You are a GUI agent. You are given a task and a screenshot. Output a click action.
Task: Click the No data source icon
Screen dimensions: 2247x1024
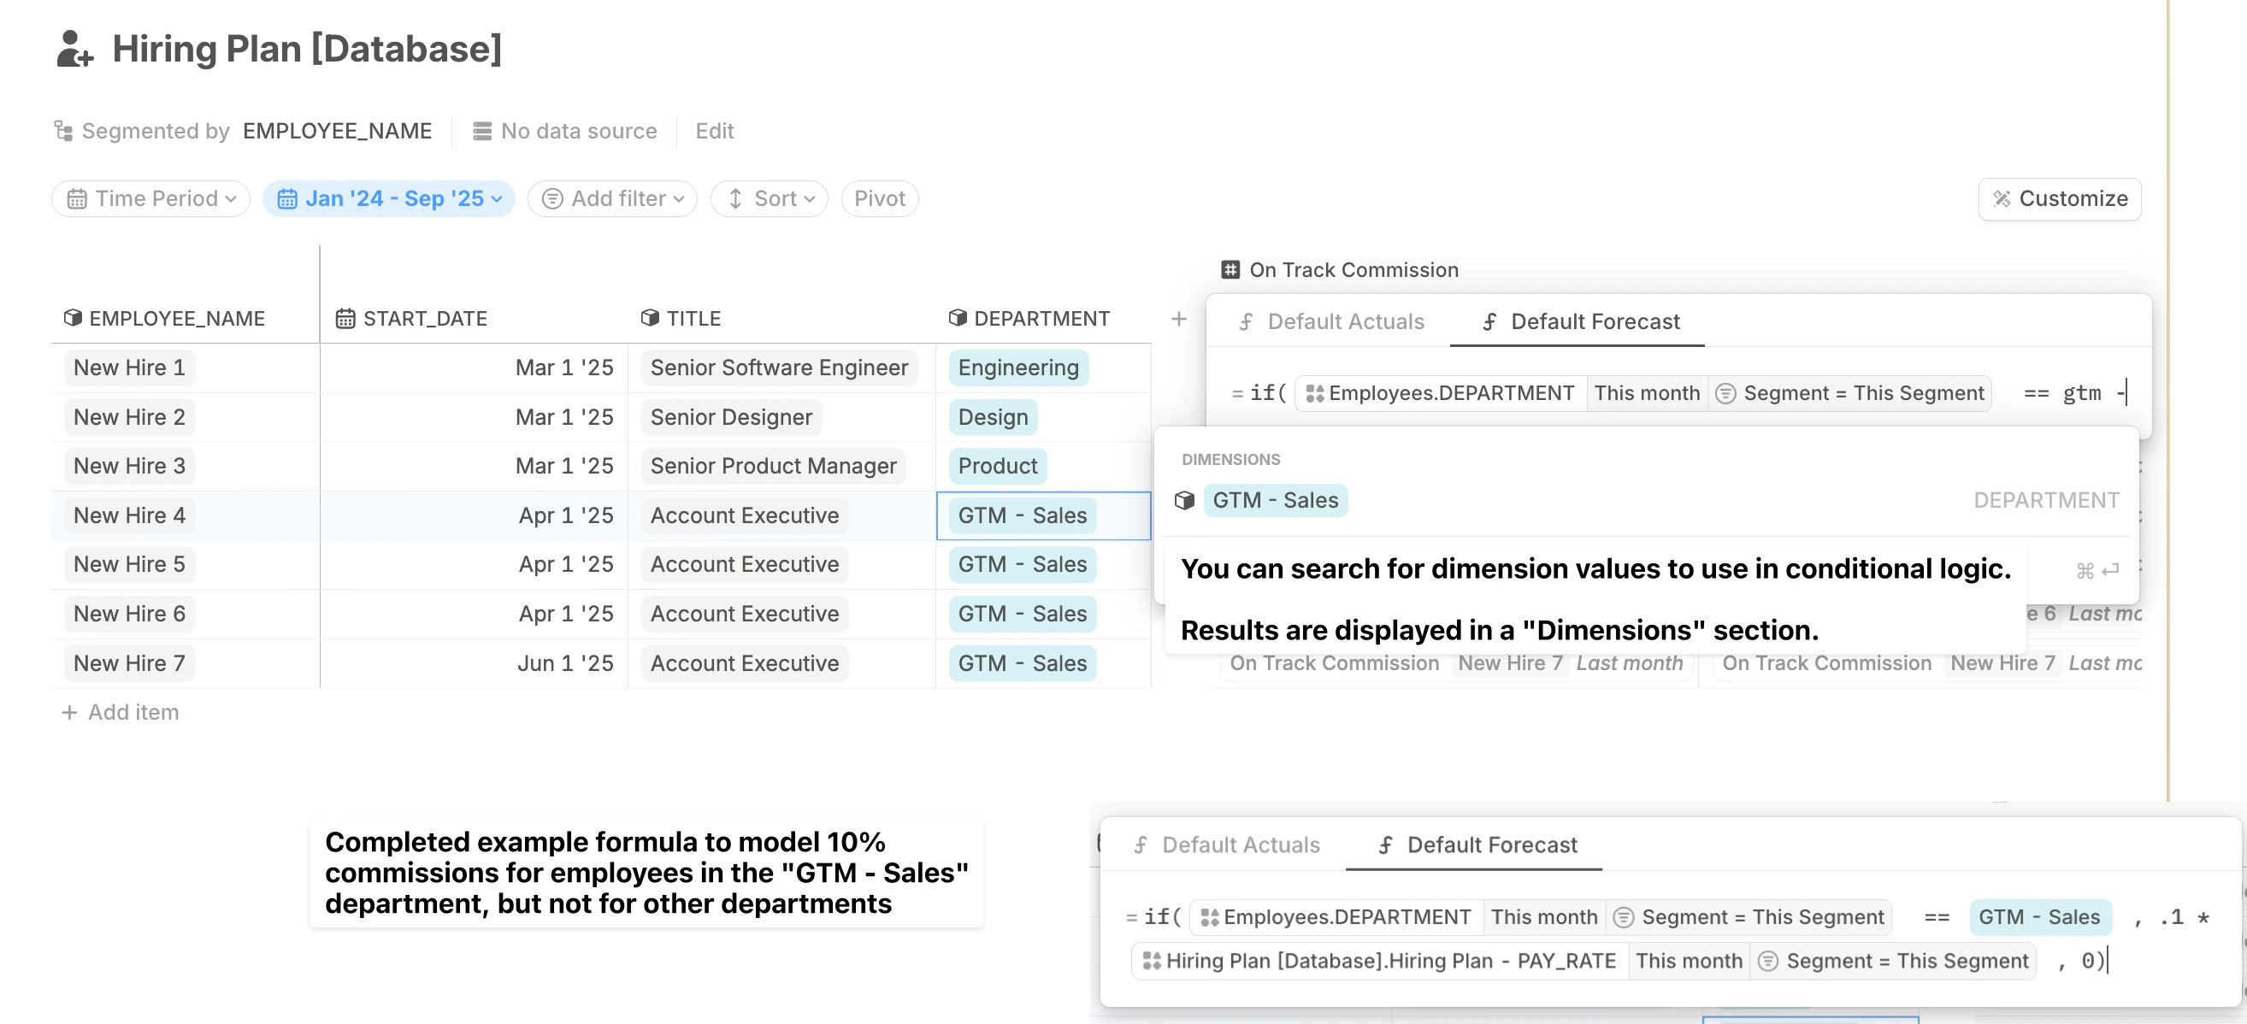481,131
